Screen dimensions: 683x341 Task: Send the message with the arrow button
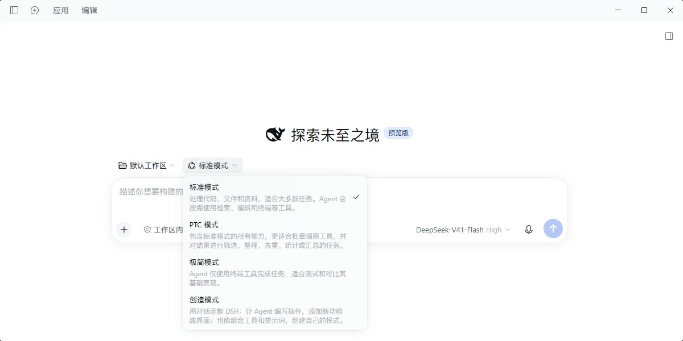click(553, 228)
